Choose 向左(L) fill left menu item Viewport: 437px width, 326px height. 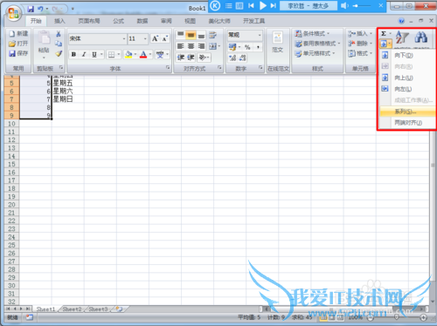pyautogui.click(x=407, y=89)
